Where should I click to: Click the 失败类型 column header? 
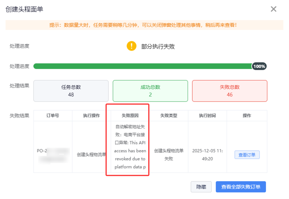pos(169,116)
